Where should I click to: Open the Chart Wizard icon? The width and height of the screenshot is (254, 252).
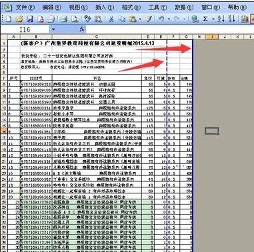coord(245,19)
